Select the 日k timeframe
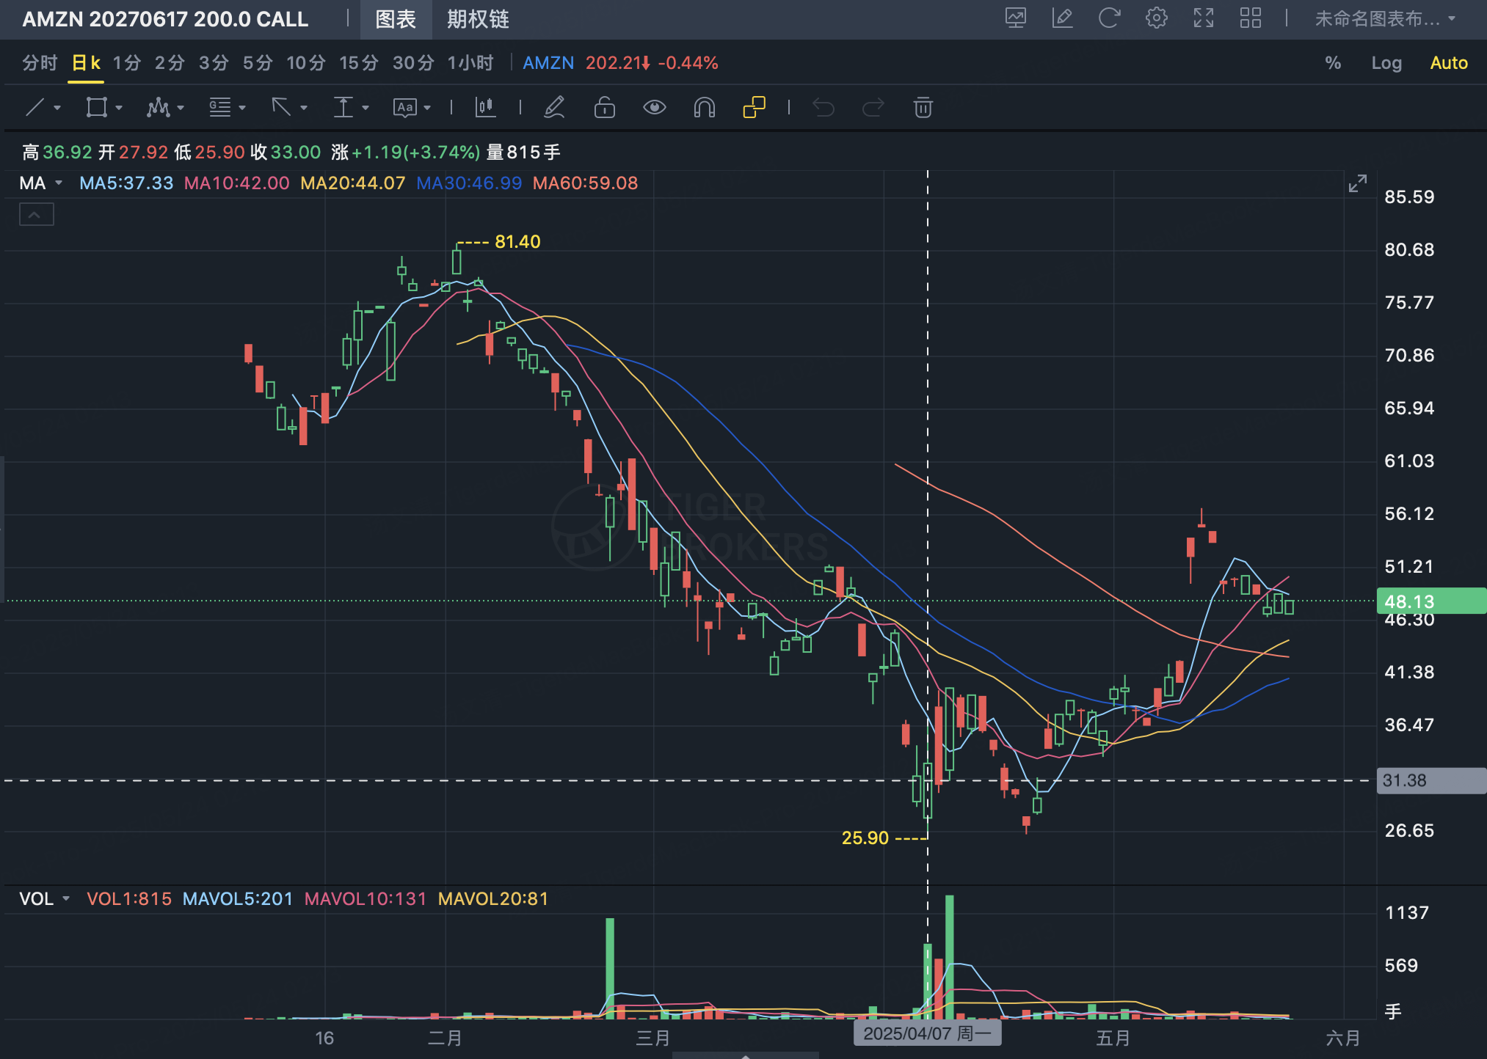This screenshot has width=1487, height=1059. point(86,63)
